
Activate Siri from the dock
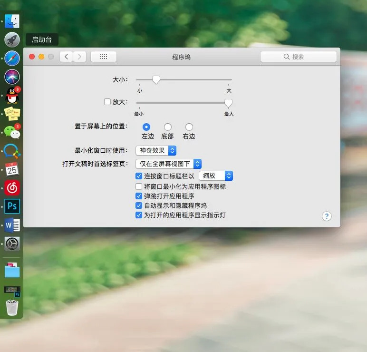(x=12, y=77)
